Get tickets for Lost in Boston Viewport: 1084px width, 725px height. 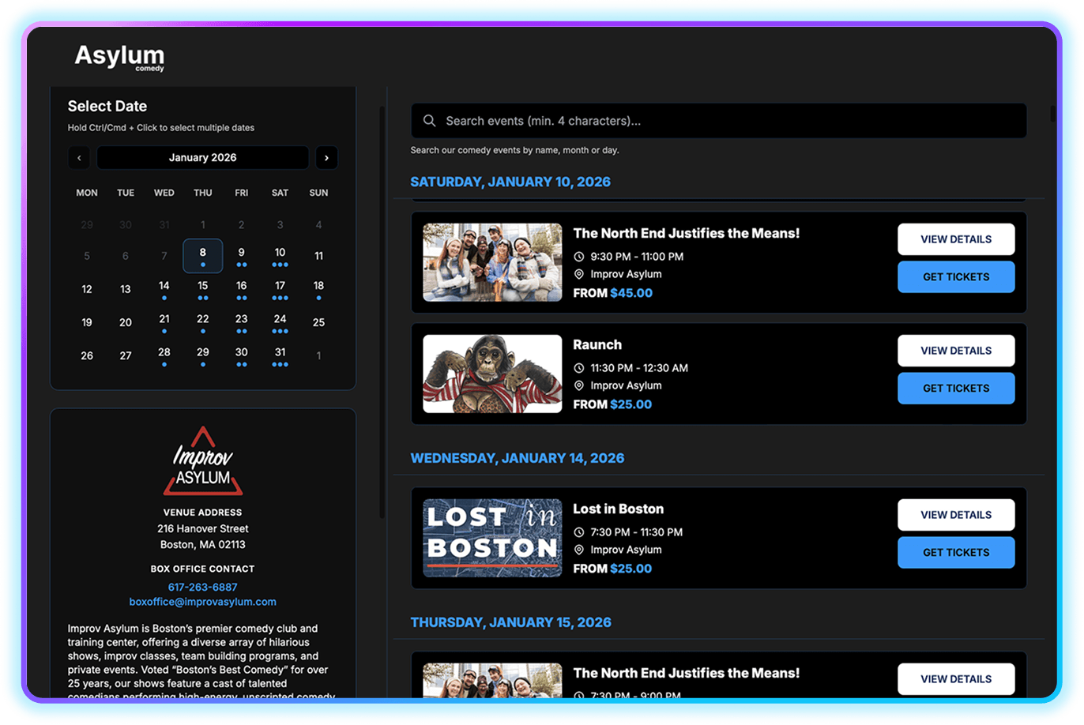click(956, 553)
